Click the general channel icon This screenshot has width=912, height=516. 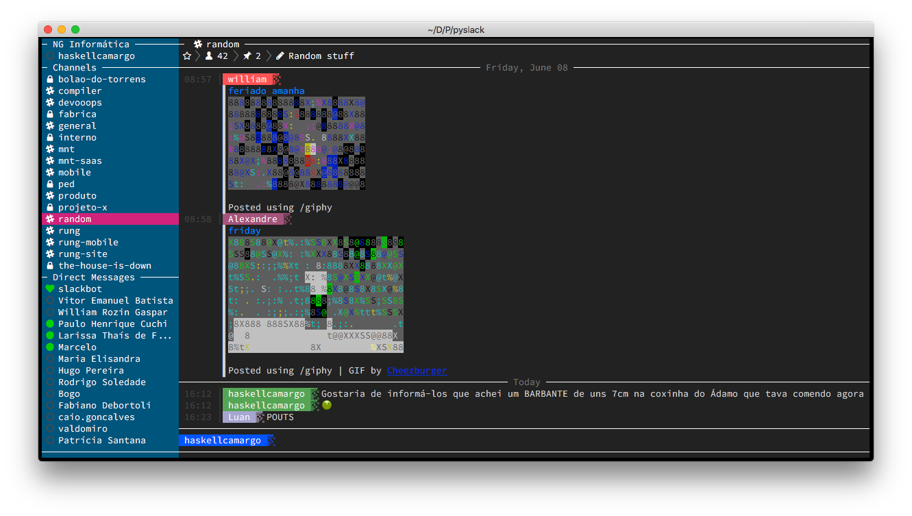50,126
